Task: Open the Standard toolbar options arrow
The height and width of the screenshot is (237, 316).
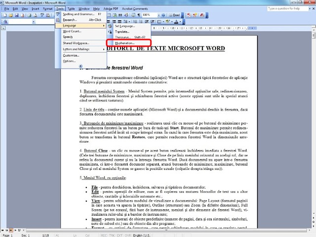Action: click(x=182, y=15)
